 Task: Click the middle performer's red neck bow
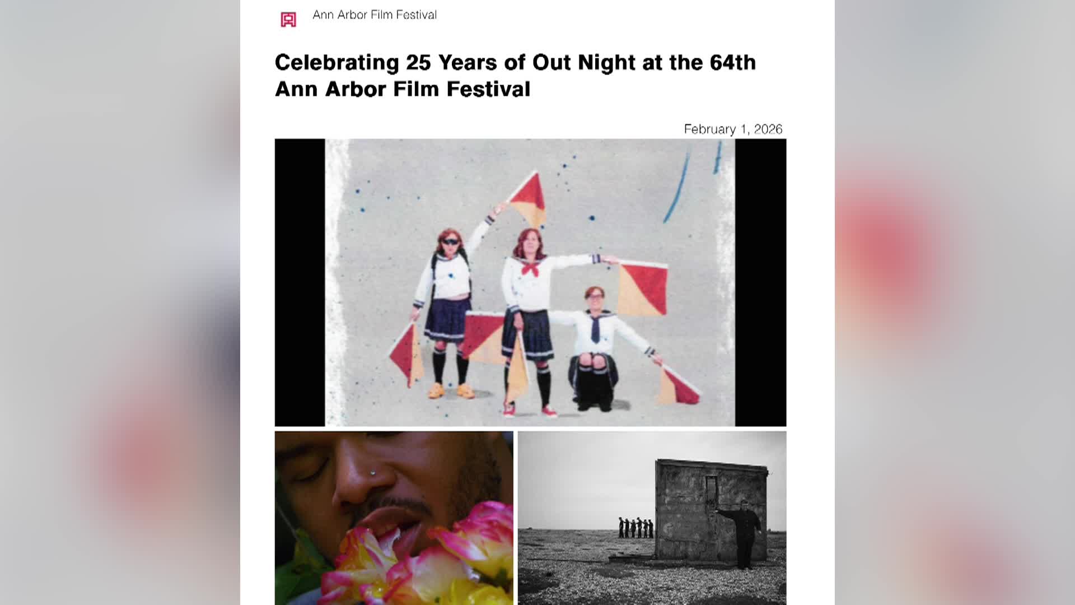(x=530, y=268)
